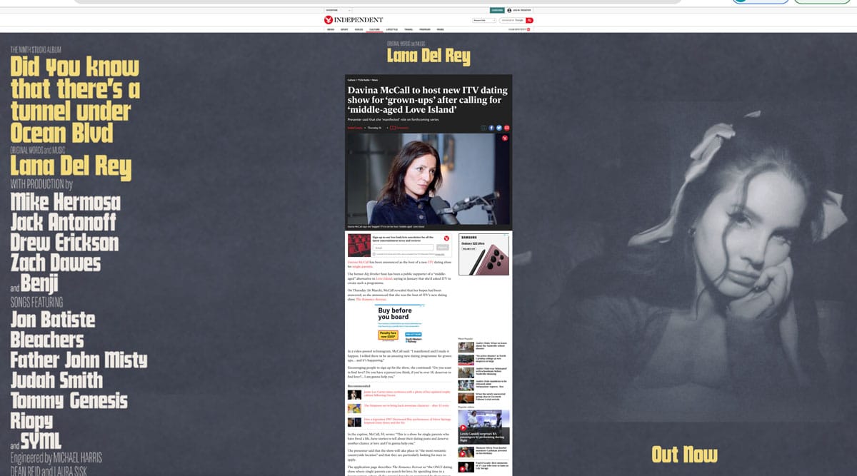Play the Lewis Capaldi popular video

tap(463, 427)
